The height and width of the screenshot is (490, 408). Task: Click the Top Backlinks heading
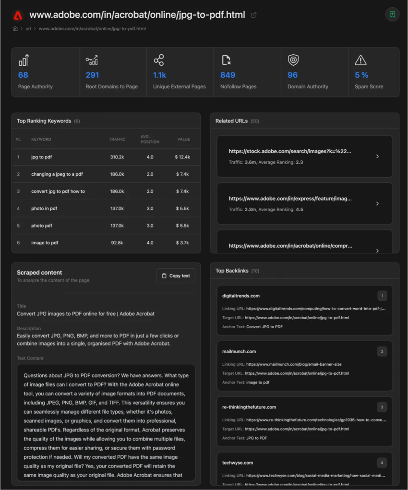(x=232, y=271)
